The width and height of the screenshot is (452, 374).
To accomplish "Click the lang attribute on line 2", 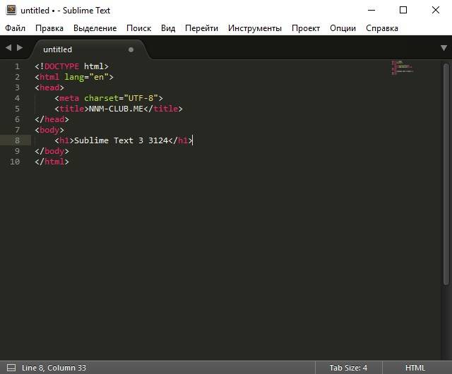I will 74,77.
